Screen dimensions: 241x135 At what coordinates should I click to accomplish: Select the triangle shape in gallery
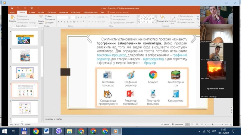[x=139, y=19]
